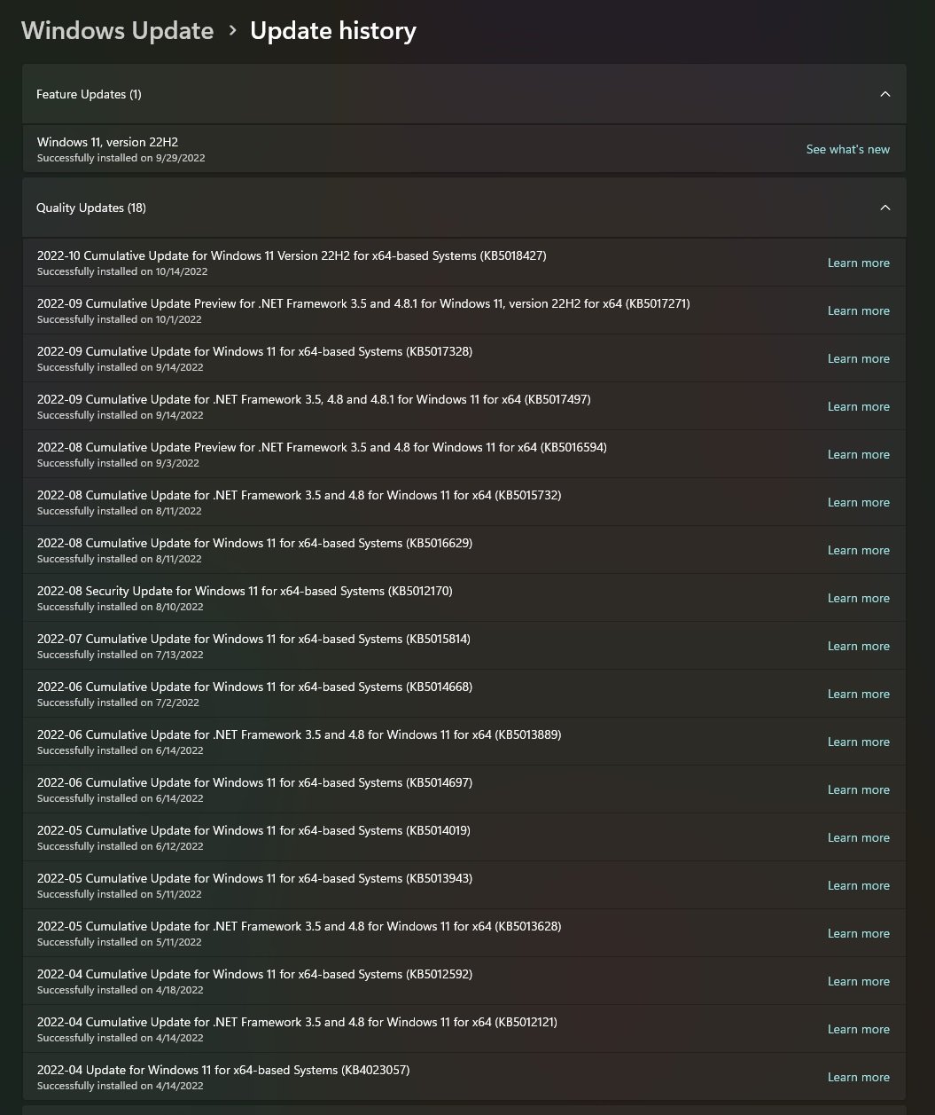Collapse the Quality Updates section
This screenshot has width=935, height=1115.
884,207
